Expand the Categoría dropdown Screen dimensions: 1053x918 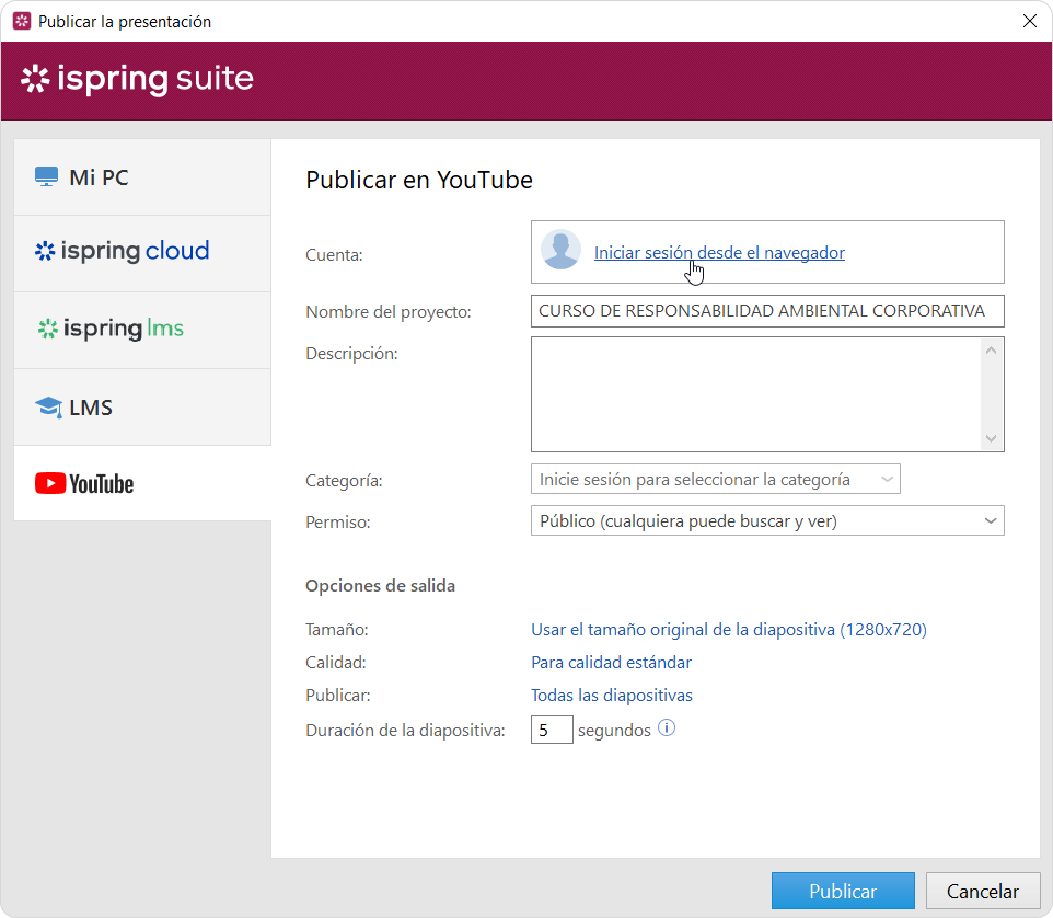coord(715,479)
